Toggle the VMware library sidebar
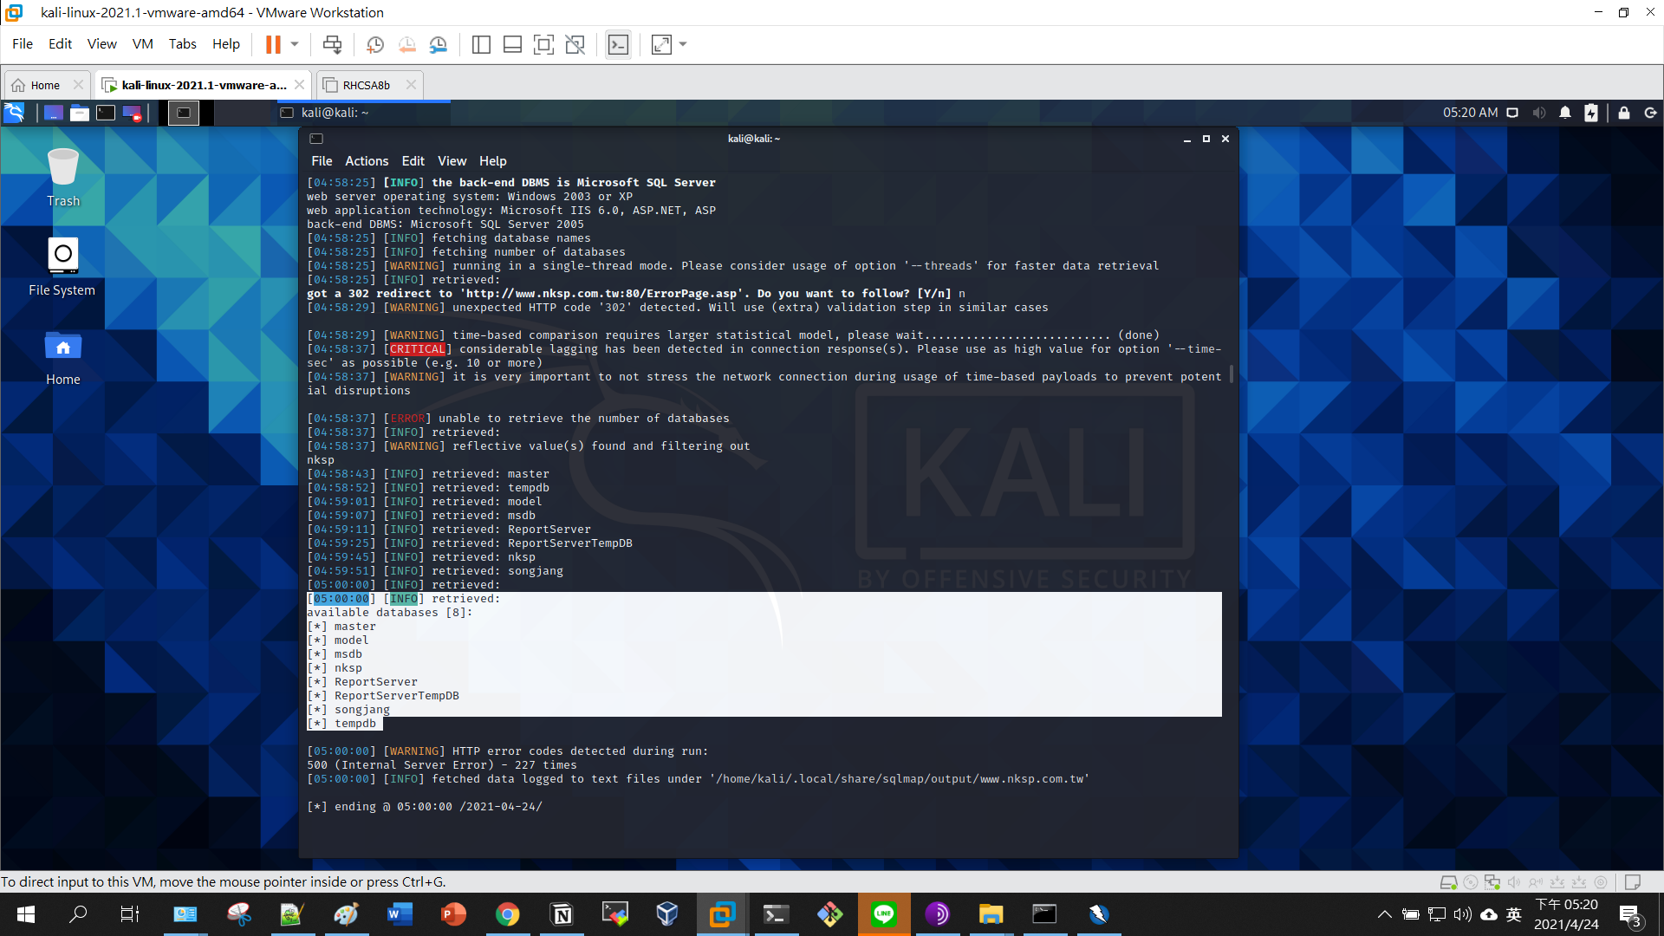 coord(481,44)
